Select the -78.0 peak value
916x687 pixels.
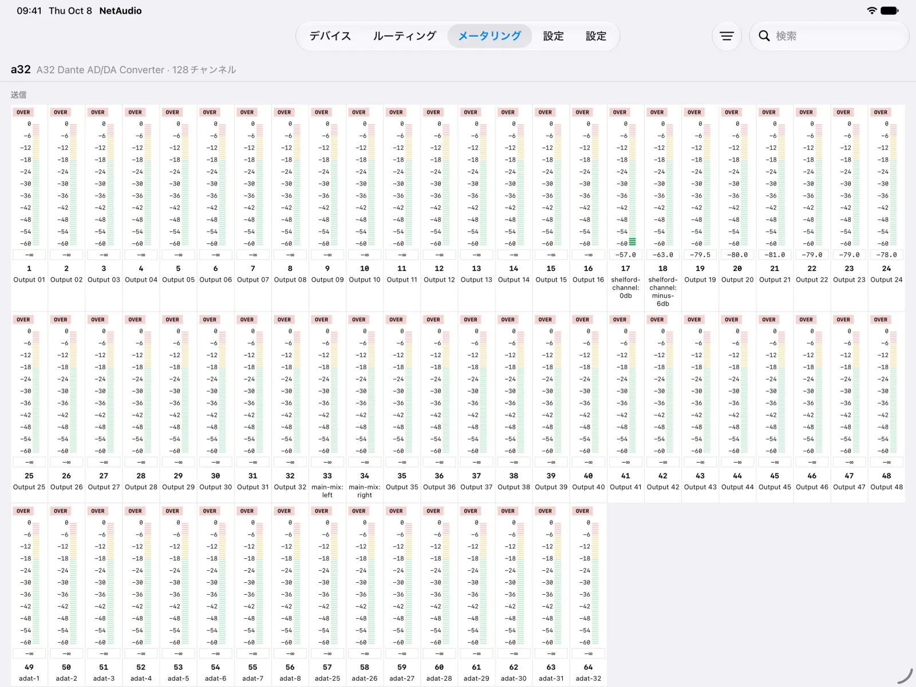pos(886,255)
